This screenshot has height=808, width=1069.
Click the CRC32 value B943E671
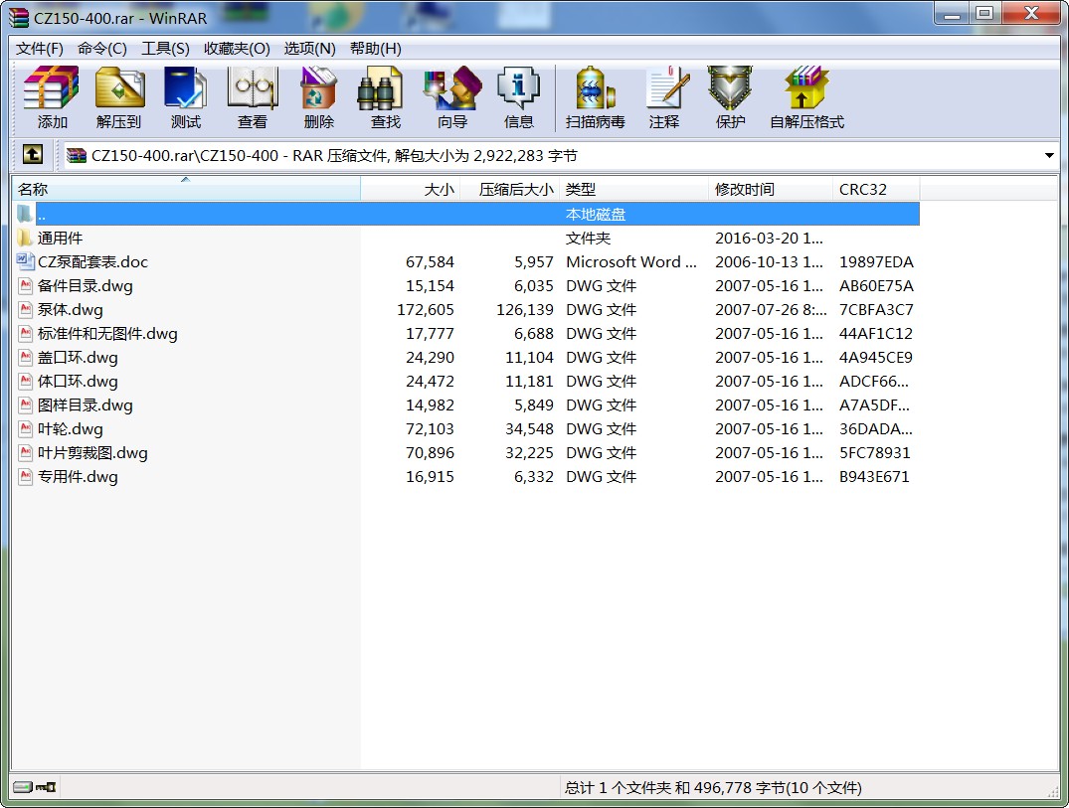pyautogui.click(x=874, y=476)
